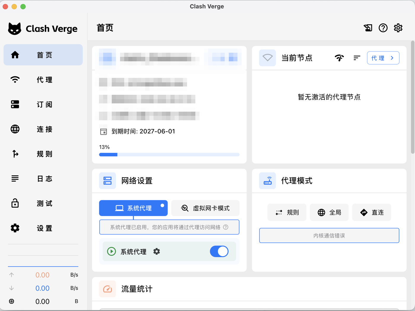Click the sort icon in 当前节点 card
The image size is (415, 311).
click(357, 58)
